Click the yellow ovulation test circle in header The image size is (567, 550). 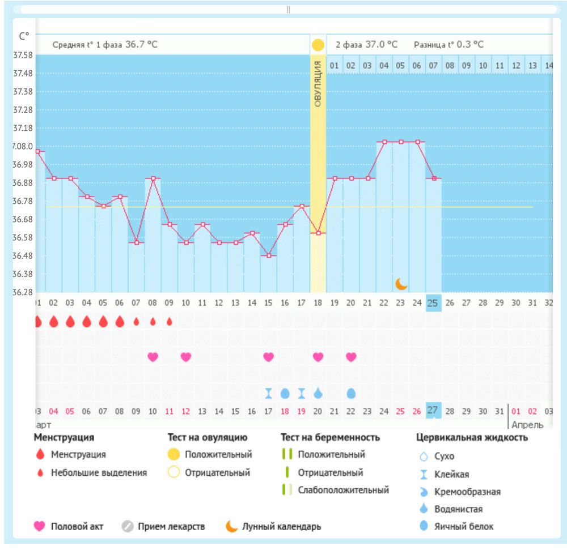coord(318,45)
